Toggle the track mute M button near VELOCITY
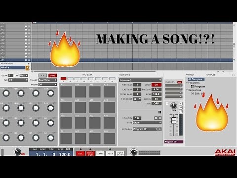 pyautogui.click(x=156, y=118)
